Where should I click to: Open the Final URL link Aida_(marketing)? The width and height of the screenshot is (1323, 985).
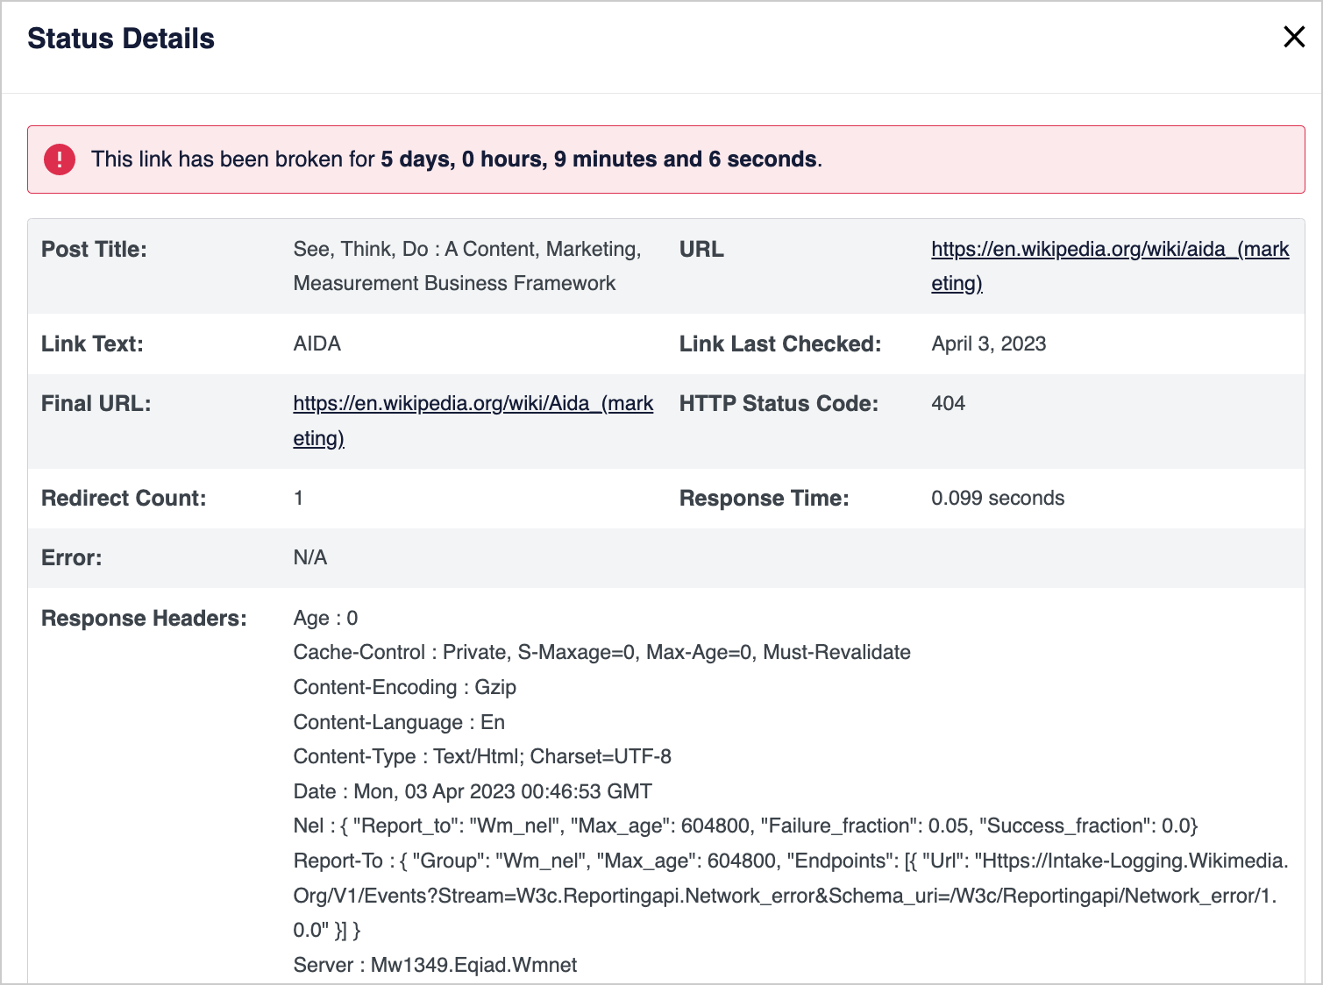473,421
